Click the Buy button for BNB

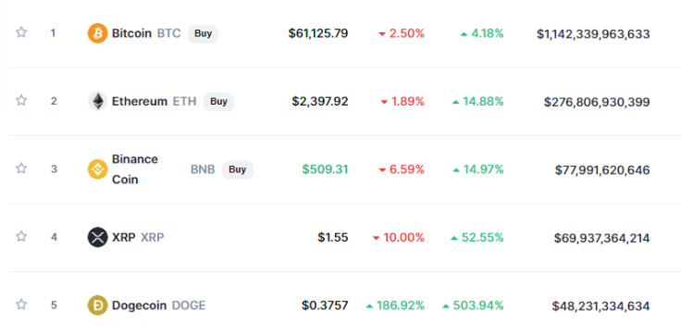tap(238, 169)
